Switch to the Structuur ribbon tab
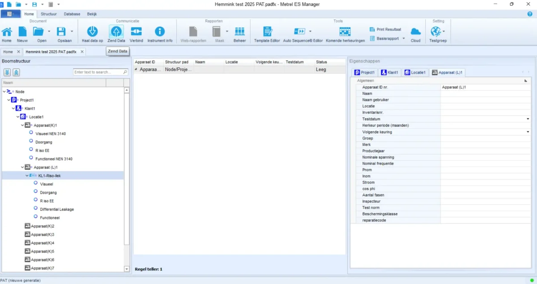The image size is (537, 284). click(x=49, y=14)
